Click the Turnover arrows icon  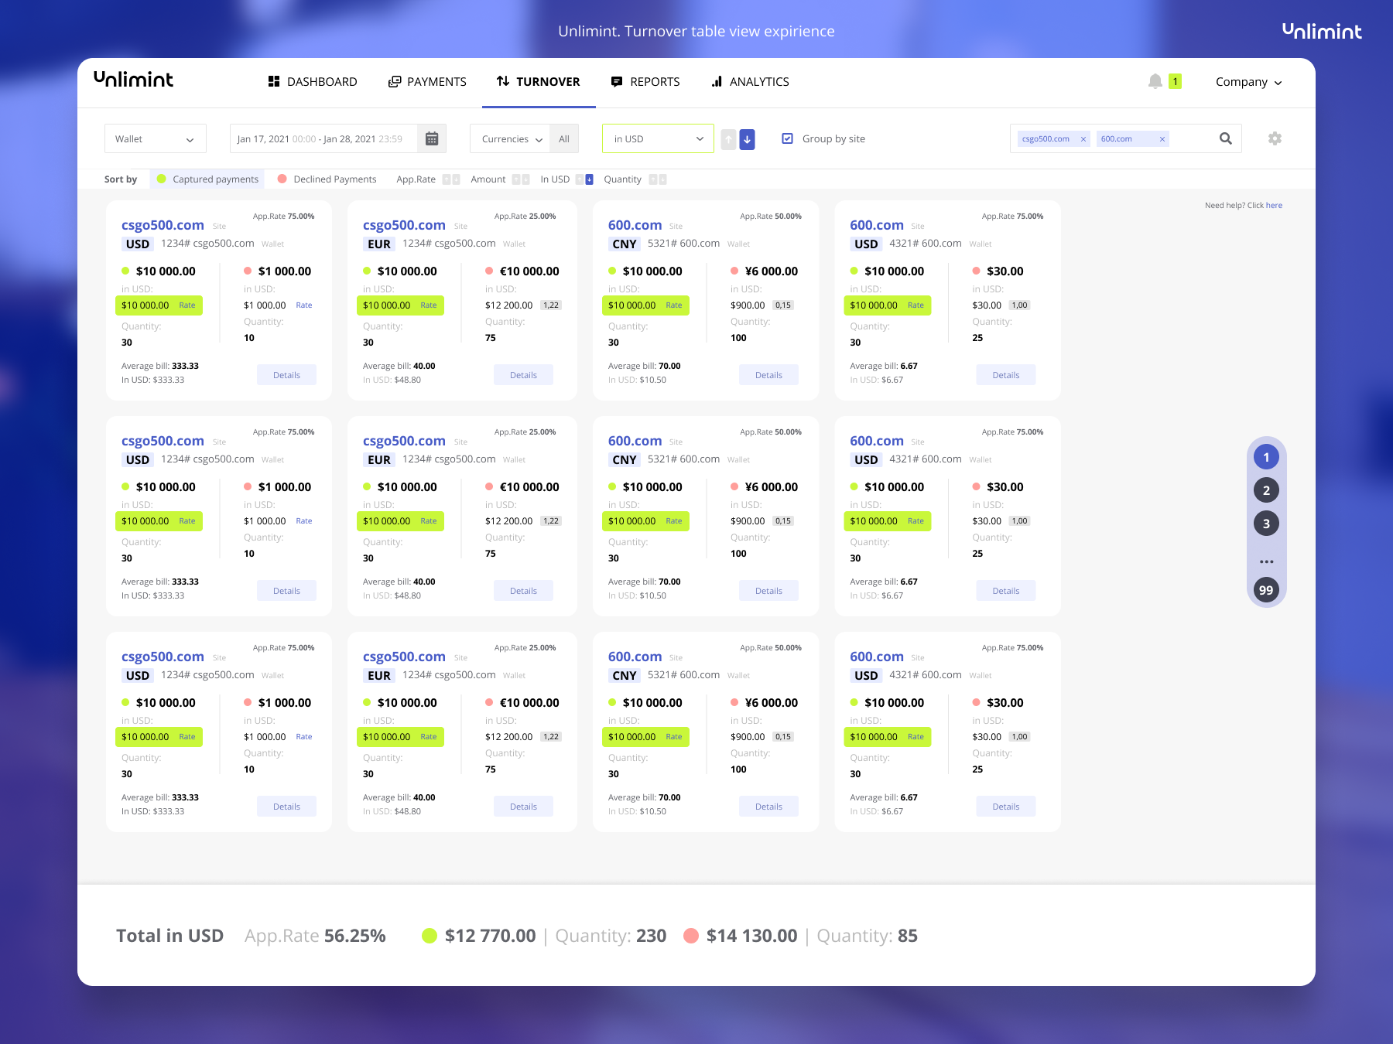point(503,81)
